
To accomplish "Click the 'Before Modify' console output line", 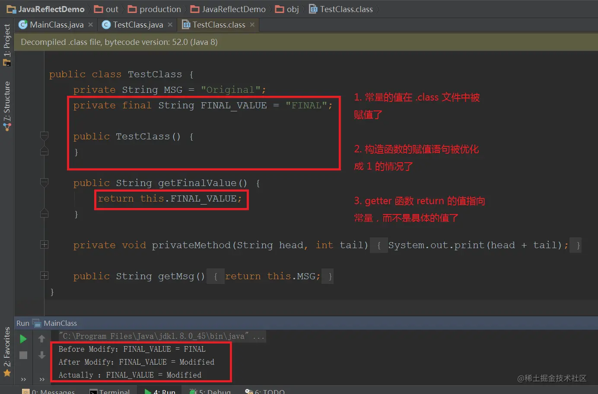I will (x=132, y=349).
